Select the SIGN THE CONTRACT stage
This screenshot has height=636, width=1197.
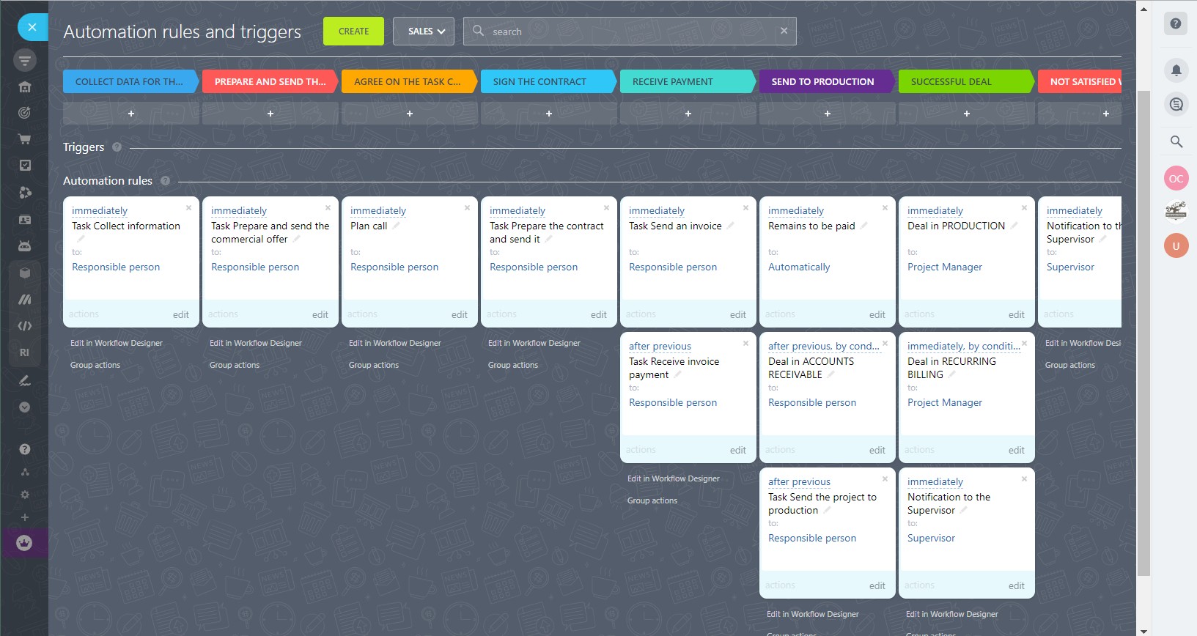point(545,81)
